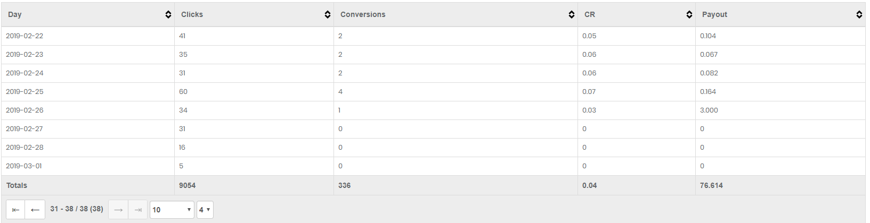Image resolution: width=870 pixels, height=223 pixels.
Task: Click the clicks value 60
Action: [x=183, y=92]
